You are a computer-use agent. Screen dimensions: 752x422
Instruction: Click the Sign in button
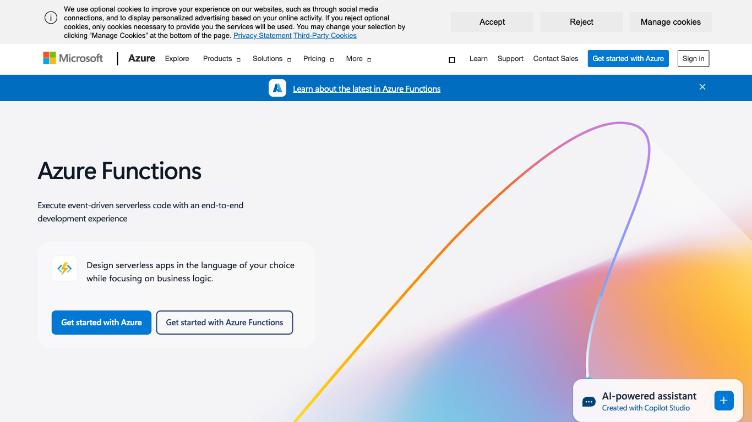(693, 58)
